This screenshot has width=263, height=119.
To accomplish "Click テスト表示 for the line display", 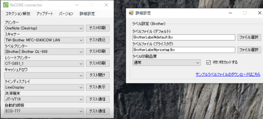I will (x=98, y=87).
